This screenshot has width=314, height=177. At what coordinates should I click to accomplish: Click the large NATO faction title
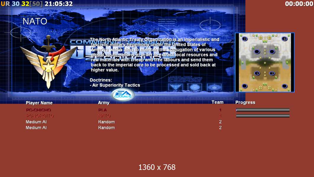pos(35,21)
